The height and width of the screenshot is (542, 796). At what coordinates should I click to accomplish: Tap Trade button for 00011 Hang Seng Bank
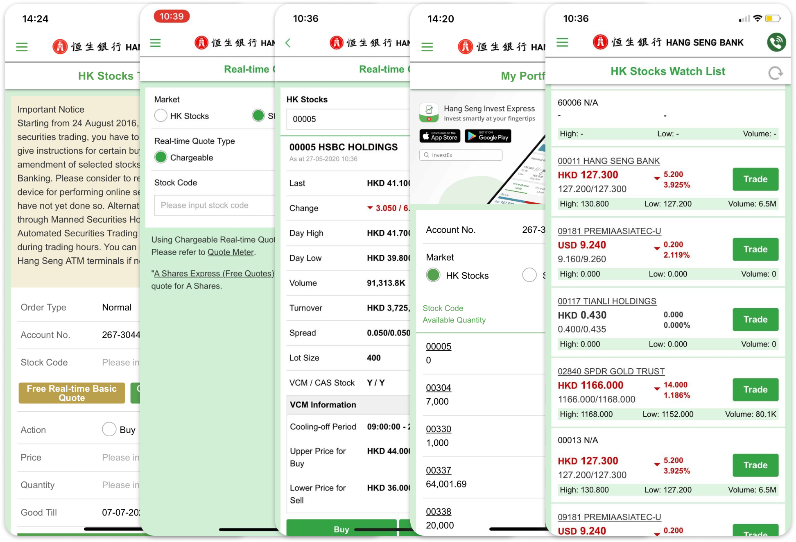click(755, 179)
